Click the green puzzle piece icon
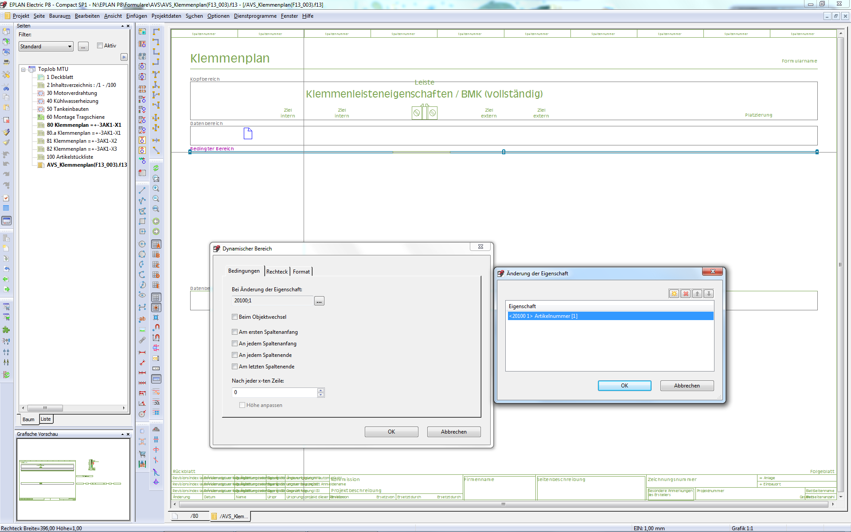The height and width of the screenshot is (532, 851). click(x=6, y=329)
